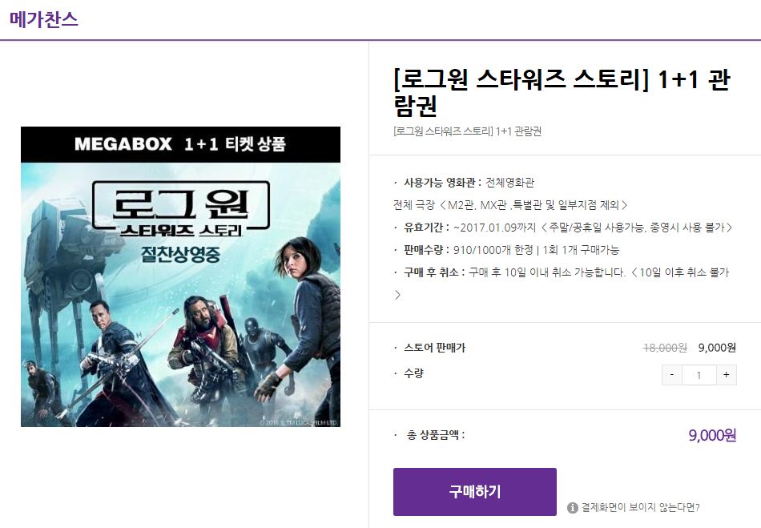The image size is (761, 528).
Task: Decrease quantity with the minus button
Action: (672, 375)
